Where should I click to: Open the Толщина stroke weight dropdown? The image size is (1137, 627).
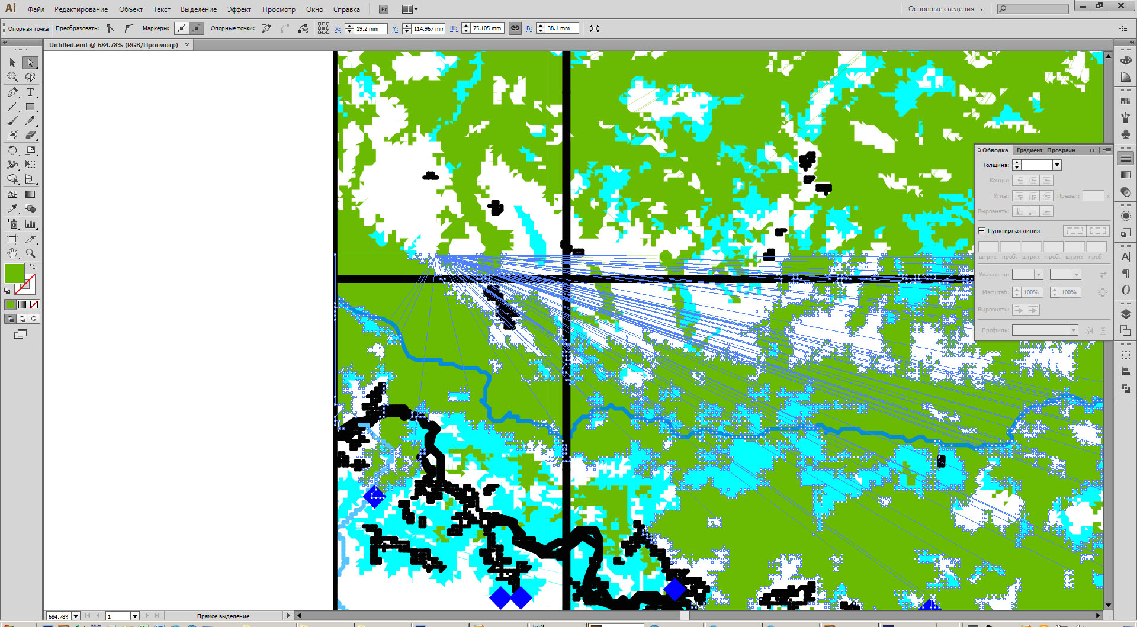1057,165
